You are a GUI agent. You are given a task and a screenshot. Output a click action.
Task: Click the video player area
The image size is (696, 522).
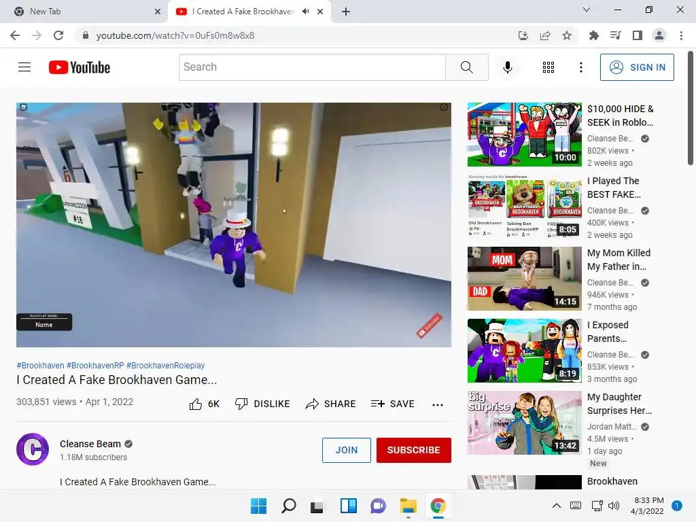[x=234, y=224]
